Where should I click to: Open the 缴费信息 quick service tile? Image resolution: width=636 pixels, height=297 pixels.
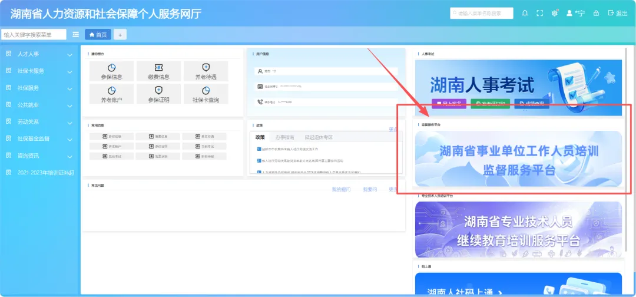(158, 71)
